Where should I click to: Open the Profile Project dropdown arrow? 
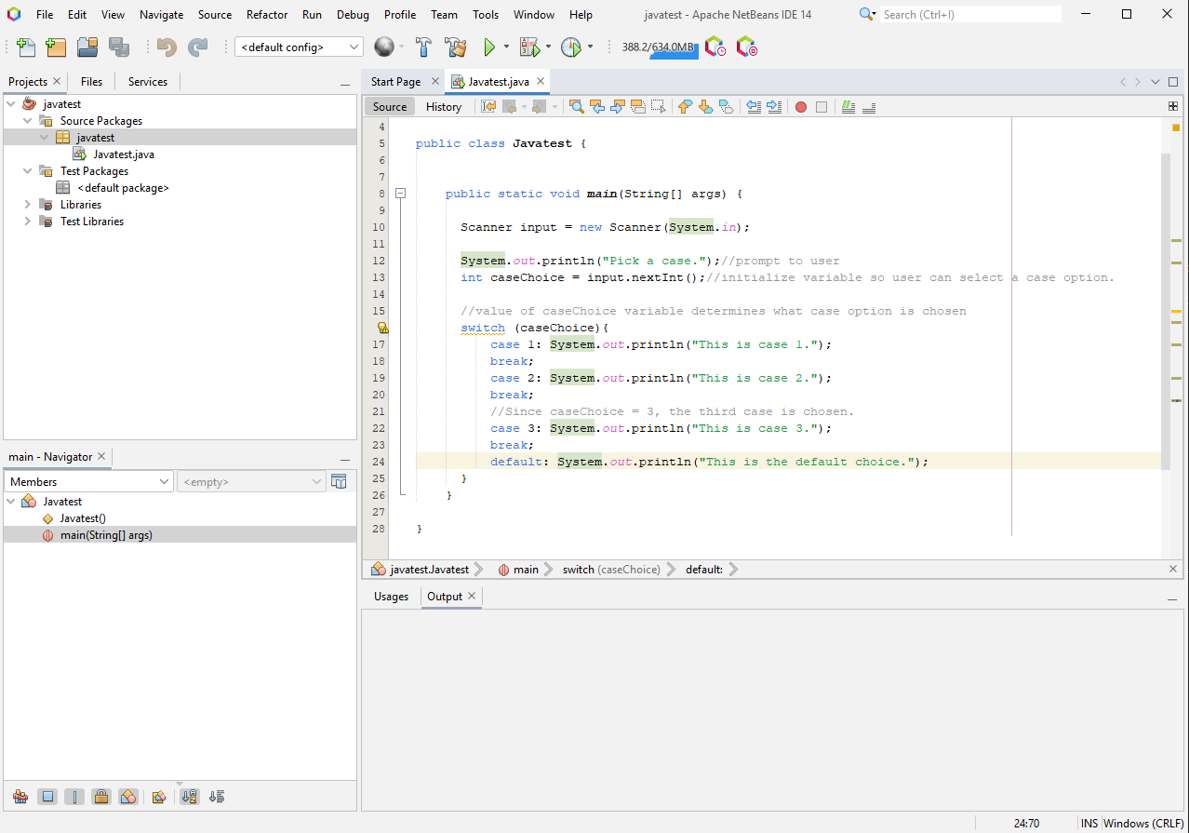coord(590,47)
